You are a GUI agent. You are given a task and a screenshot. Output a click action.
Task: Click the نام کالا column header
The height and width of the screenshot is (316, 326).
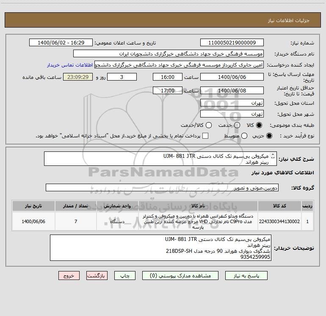pos(198,206)
